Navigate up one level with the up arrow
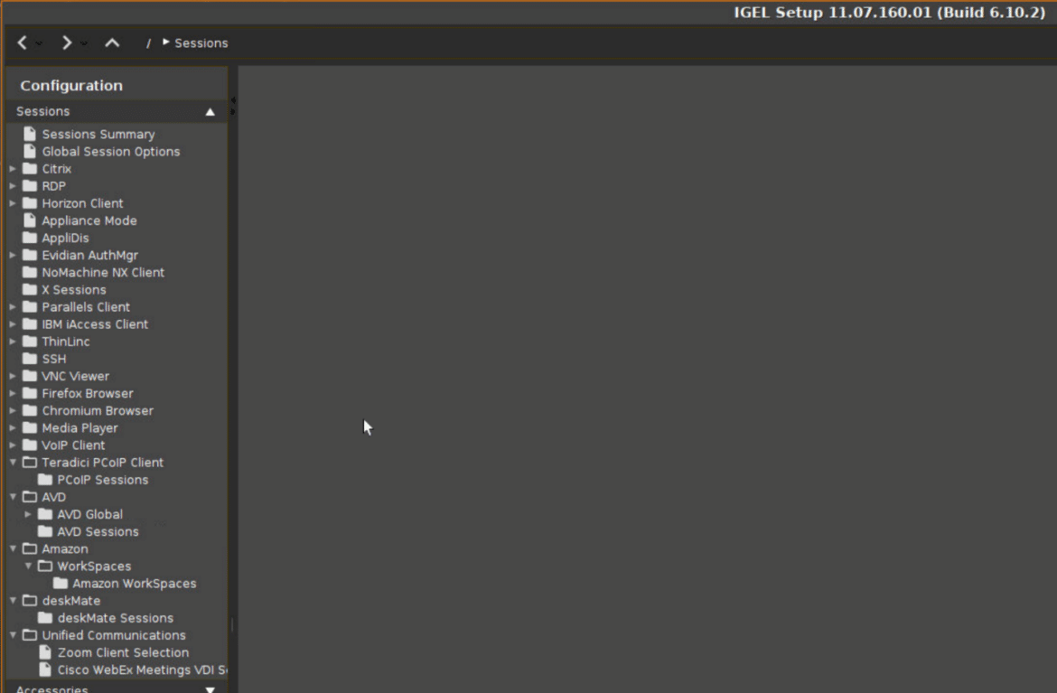This screenshot has width=1057, height=693. [x=112, y=43]
